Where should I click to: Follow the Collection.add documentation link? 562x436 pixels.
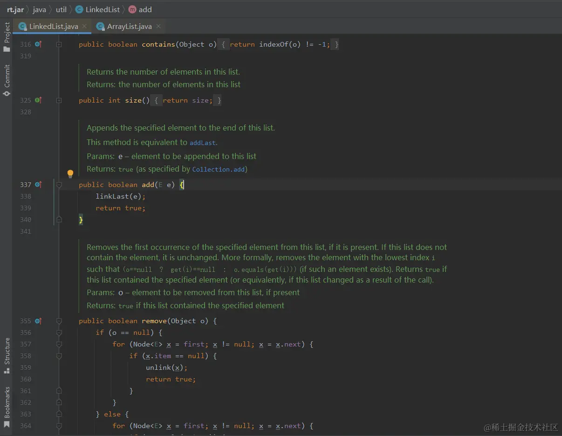(219, 169)
